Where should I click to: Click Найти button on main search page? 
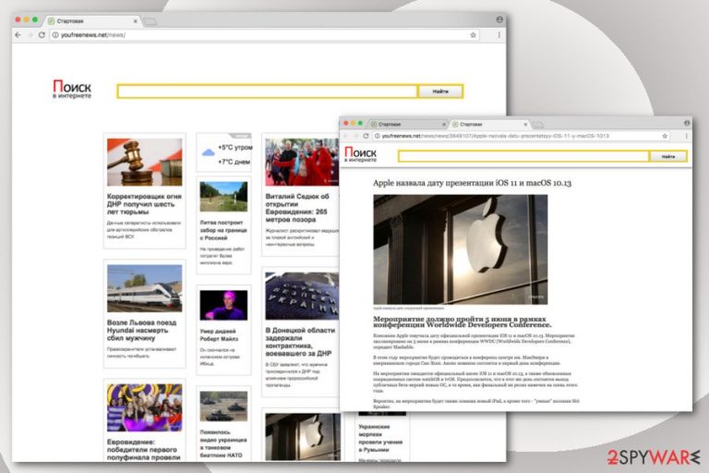click(440, 91)
